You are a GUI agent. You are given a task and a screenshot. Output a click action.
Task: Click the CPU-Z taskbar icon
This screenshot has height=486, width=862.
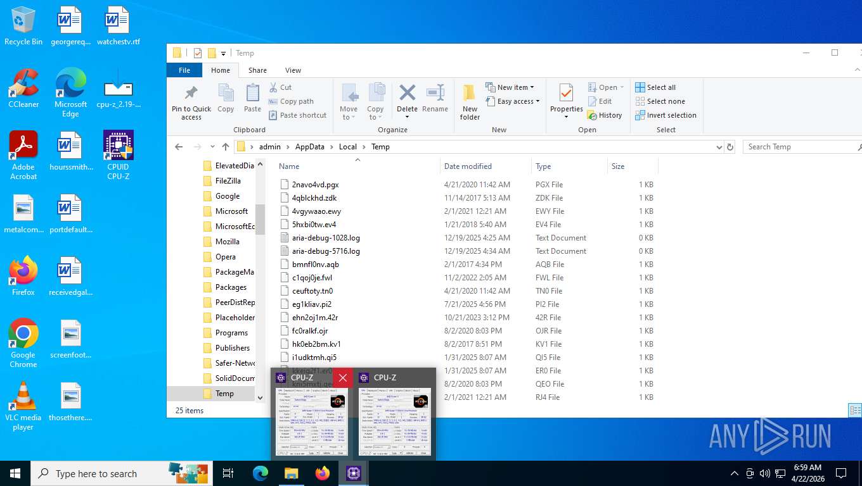[353, 473]
